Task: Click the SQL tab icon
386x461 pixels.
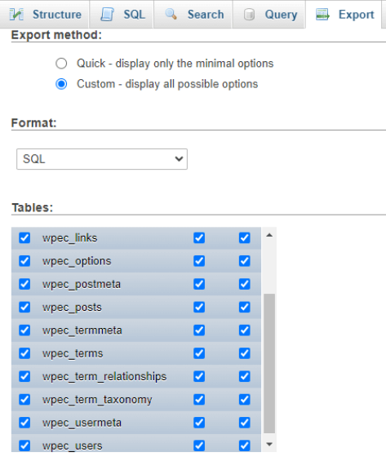Action: (x=107, y=15)
